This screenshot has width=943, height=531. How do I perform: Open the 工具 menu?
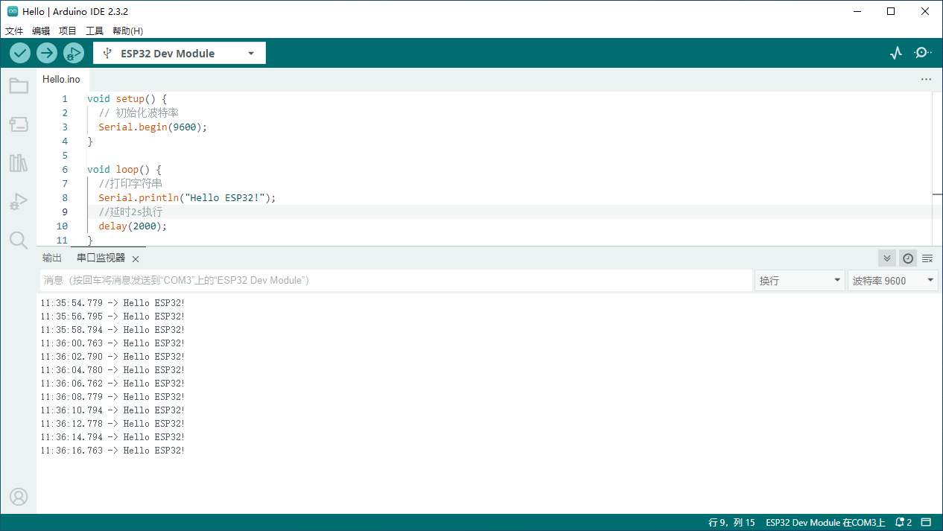(95, 31)
